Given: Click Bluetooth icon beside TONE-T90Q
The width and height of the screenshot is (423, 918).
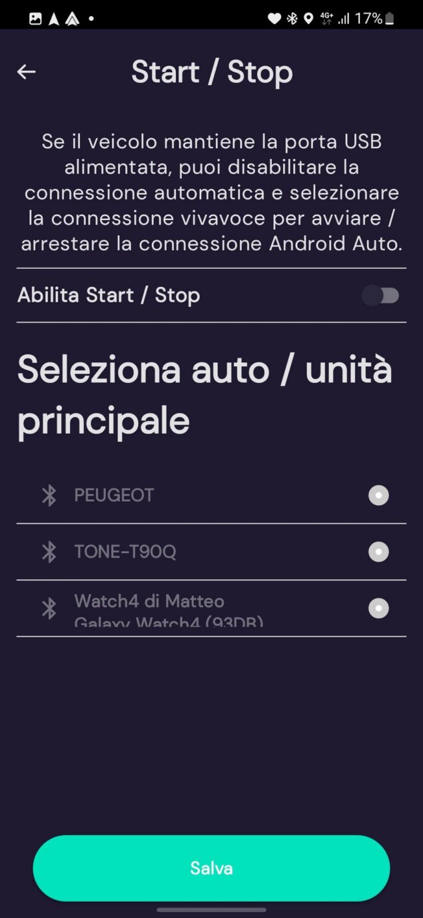Looking at the screenshot, I should click(x=49, y=552).
